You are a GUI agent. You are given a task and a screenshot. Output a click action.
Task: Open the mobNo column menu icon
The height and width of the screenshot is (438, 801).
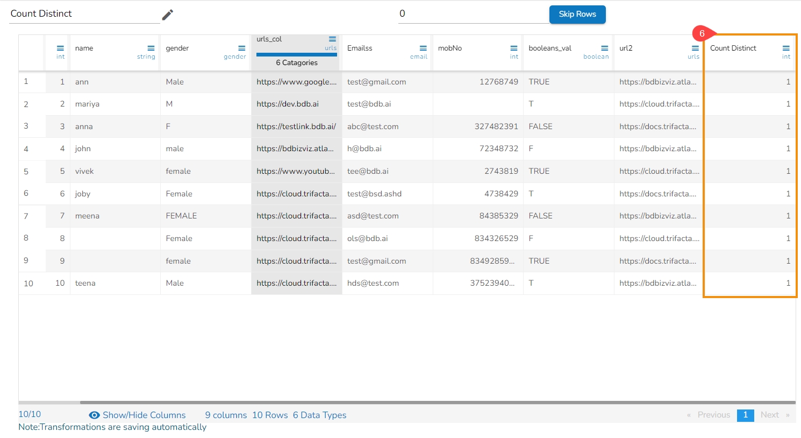[x=514, y=48]
